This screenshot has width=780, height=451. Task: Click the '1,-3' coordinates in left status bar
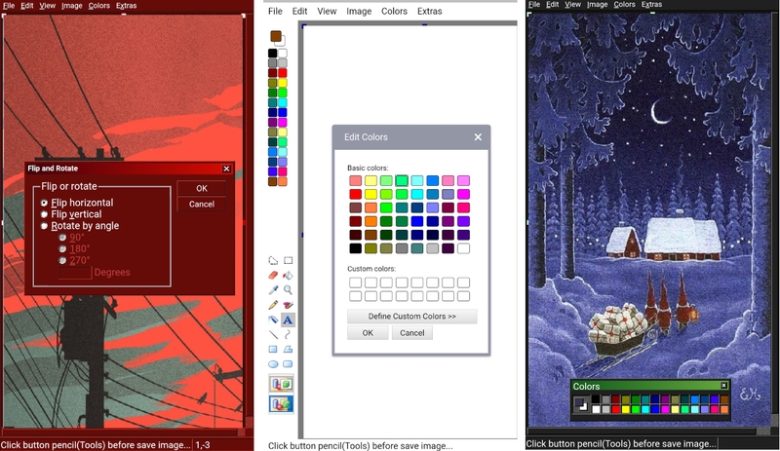point(203,445)
